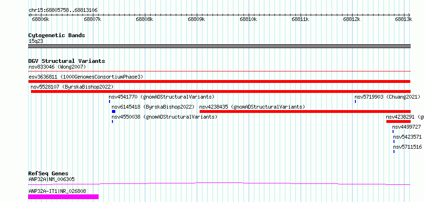This screenshot has height=202, width=424.
Task: Open nsv4541770 gnomAD variant label
Action: (162, 97)
